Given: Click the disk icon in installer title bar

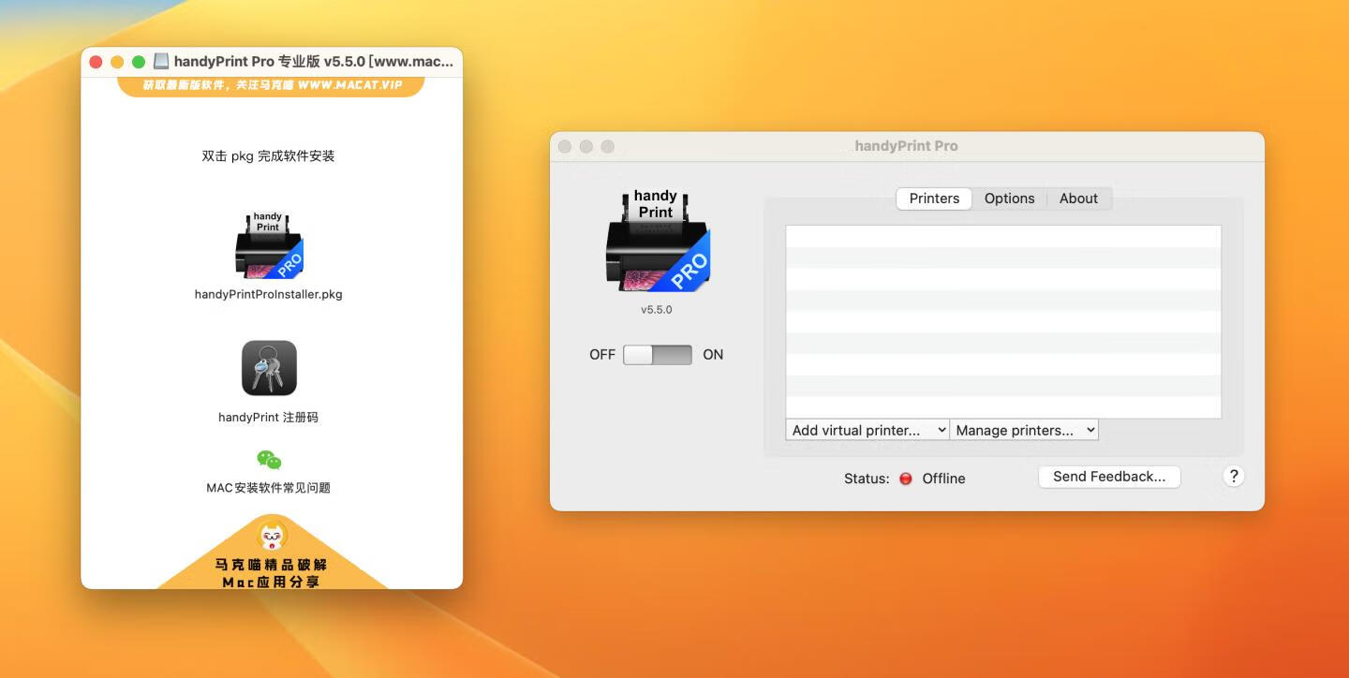Looking at the screenshot, I should click(x=161, y=62).
